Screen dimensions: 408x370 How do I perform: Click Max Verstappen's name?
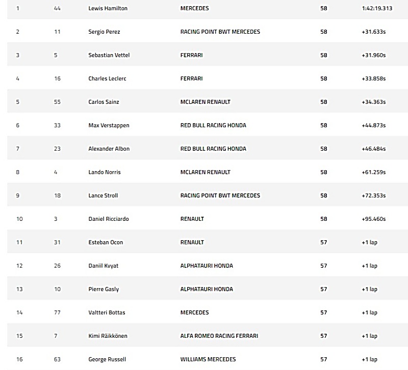coord(109,125)
